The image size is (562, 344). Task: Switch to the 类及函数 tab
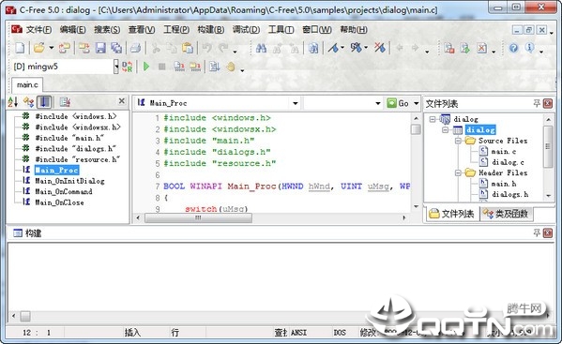coord(507,214)
